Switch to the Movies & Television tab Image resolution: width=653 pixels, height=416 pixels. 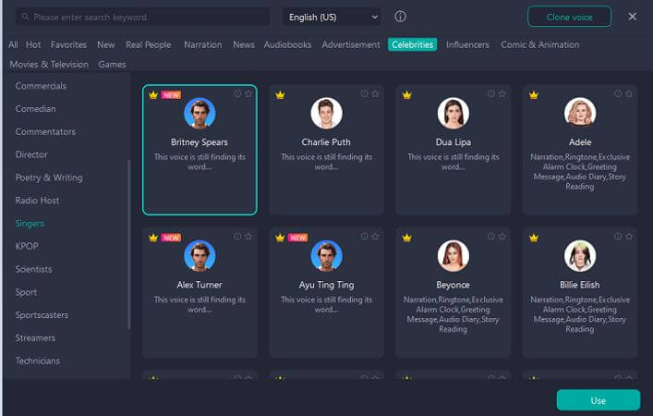[x=49, y=64]
